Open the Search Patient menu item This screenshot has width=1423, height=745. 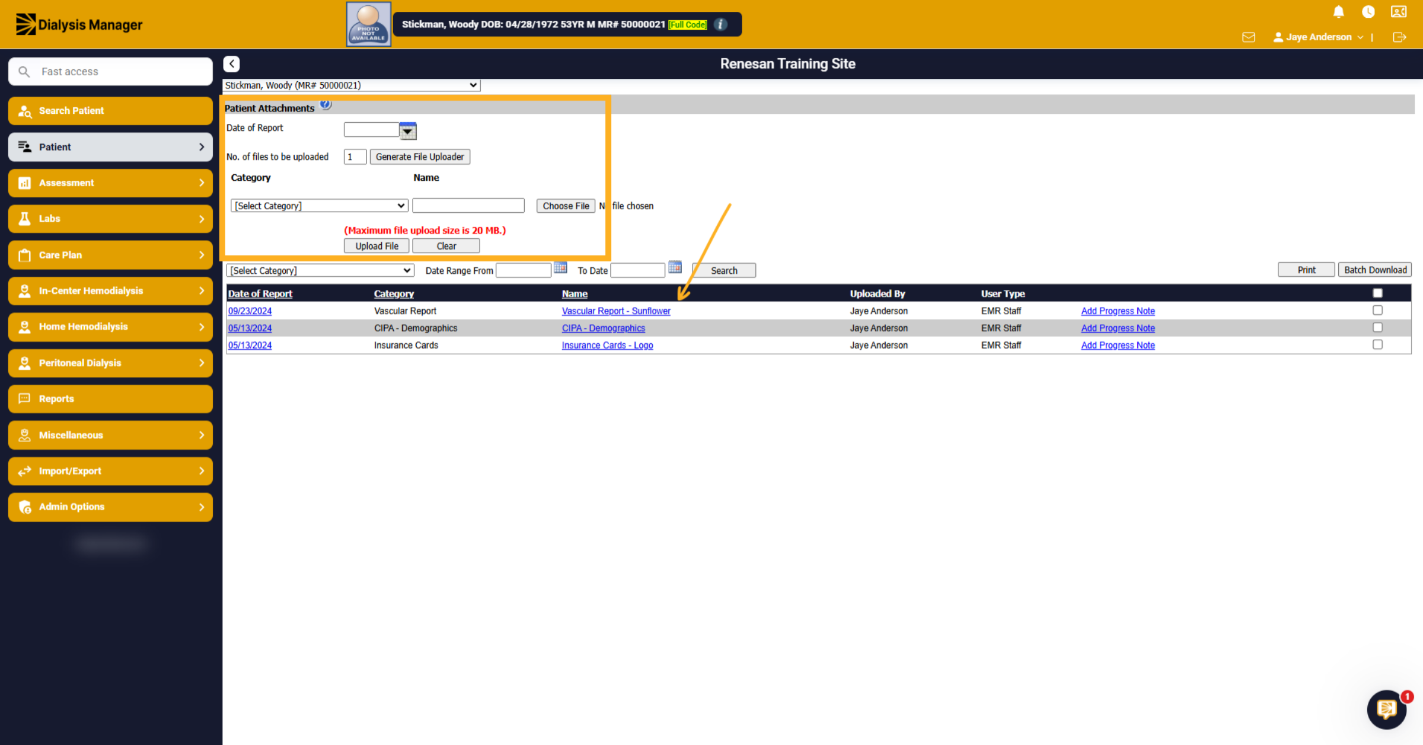click(110, 111)
